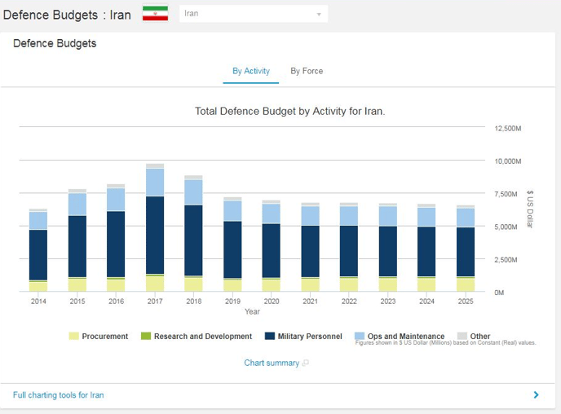Switch to the By Force tab
The height and width of the screenshot is (414, 561).
tap(307, 72)
